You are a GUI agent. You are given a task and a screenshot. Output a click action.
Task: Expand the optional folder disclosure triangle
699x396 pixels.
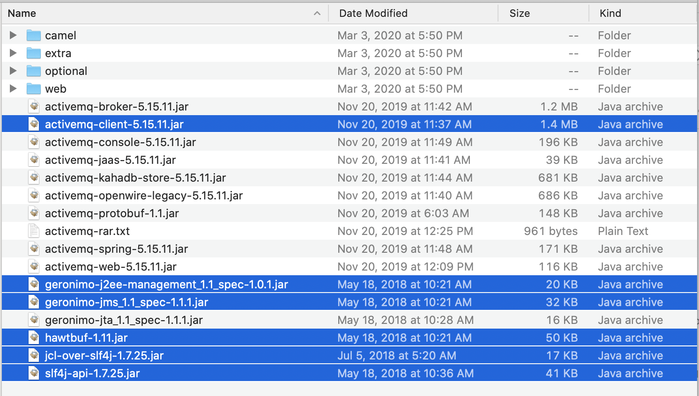coord(13,71)
